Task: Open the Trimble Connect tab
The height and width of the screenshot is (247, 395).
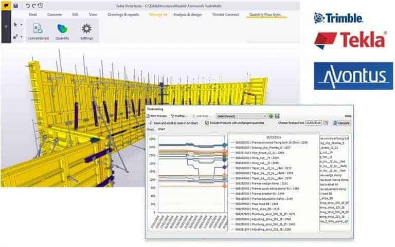Action: [x=225, y=14]
